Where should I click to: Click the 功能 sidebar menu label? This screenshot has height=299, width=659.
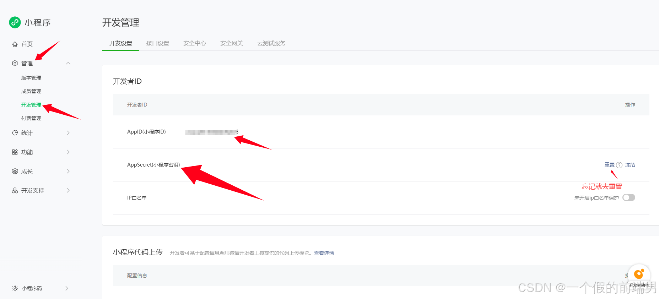click(x=27, y=152)
